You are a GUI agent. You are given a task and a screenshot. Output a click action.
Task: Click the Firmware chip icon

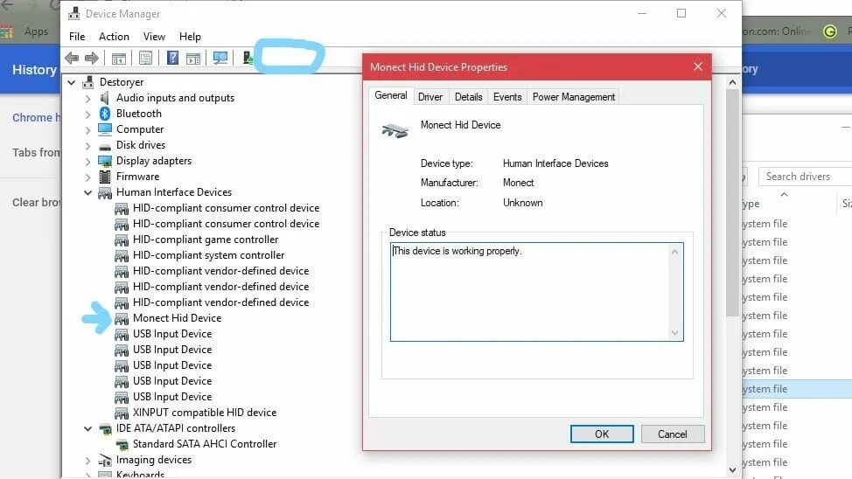tap(105, 177)
